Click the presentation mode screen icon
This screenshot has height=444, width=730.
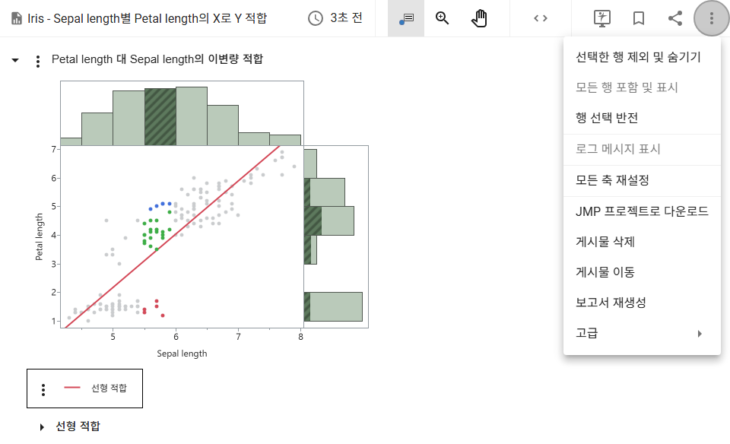(602, 18)
